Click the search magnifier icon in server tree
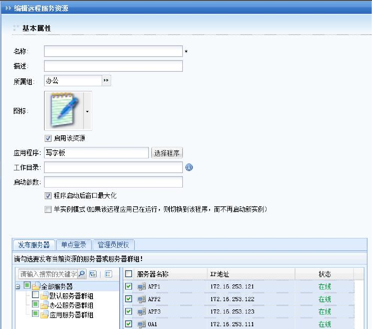The width and height of the screenshot is (372, 329). [82, 274]
